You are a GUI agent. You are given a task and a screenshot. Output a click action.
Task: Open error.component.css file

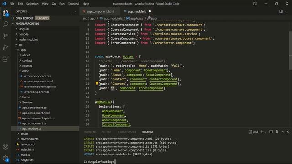37,76
